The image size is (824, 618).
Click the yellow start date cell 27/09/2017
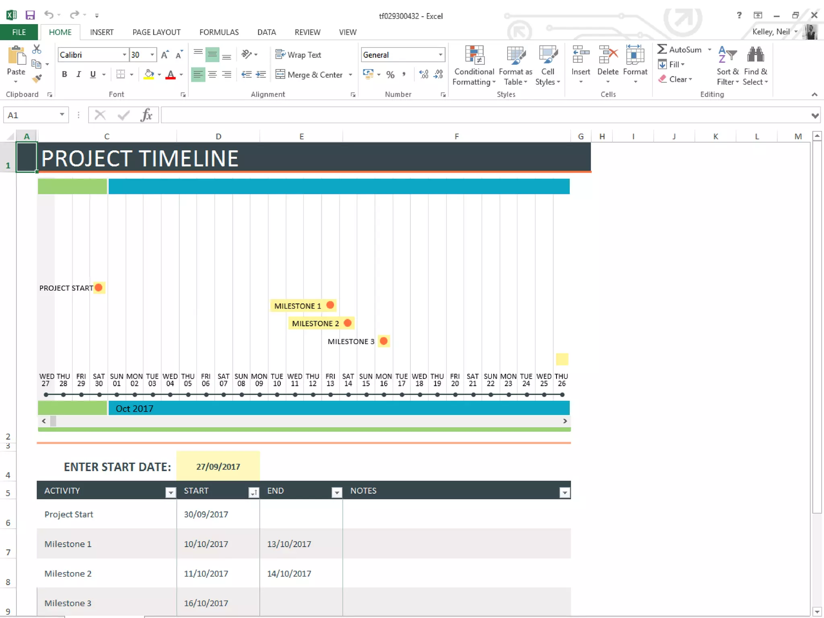click(x=218, y=466)
